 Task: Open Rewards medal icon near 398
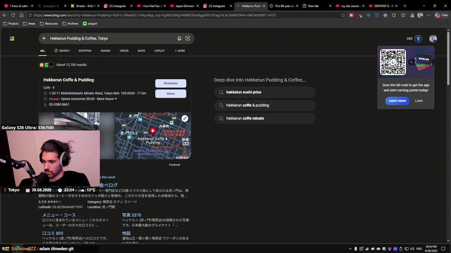tap(418, 39)
